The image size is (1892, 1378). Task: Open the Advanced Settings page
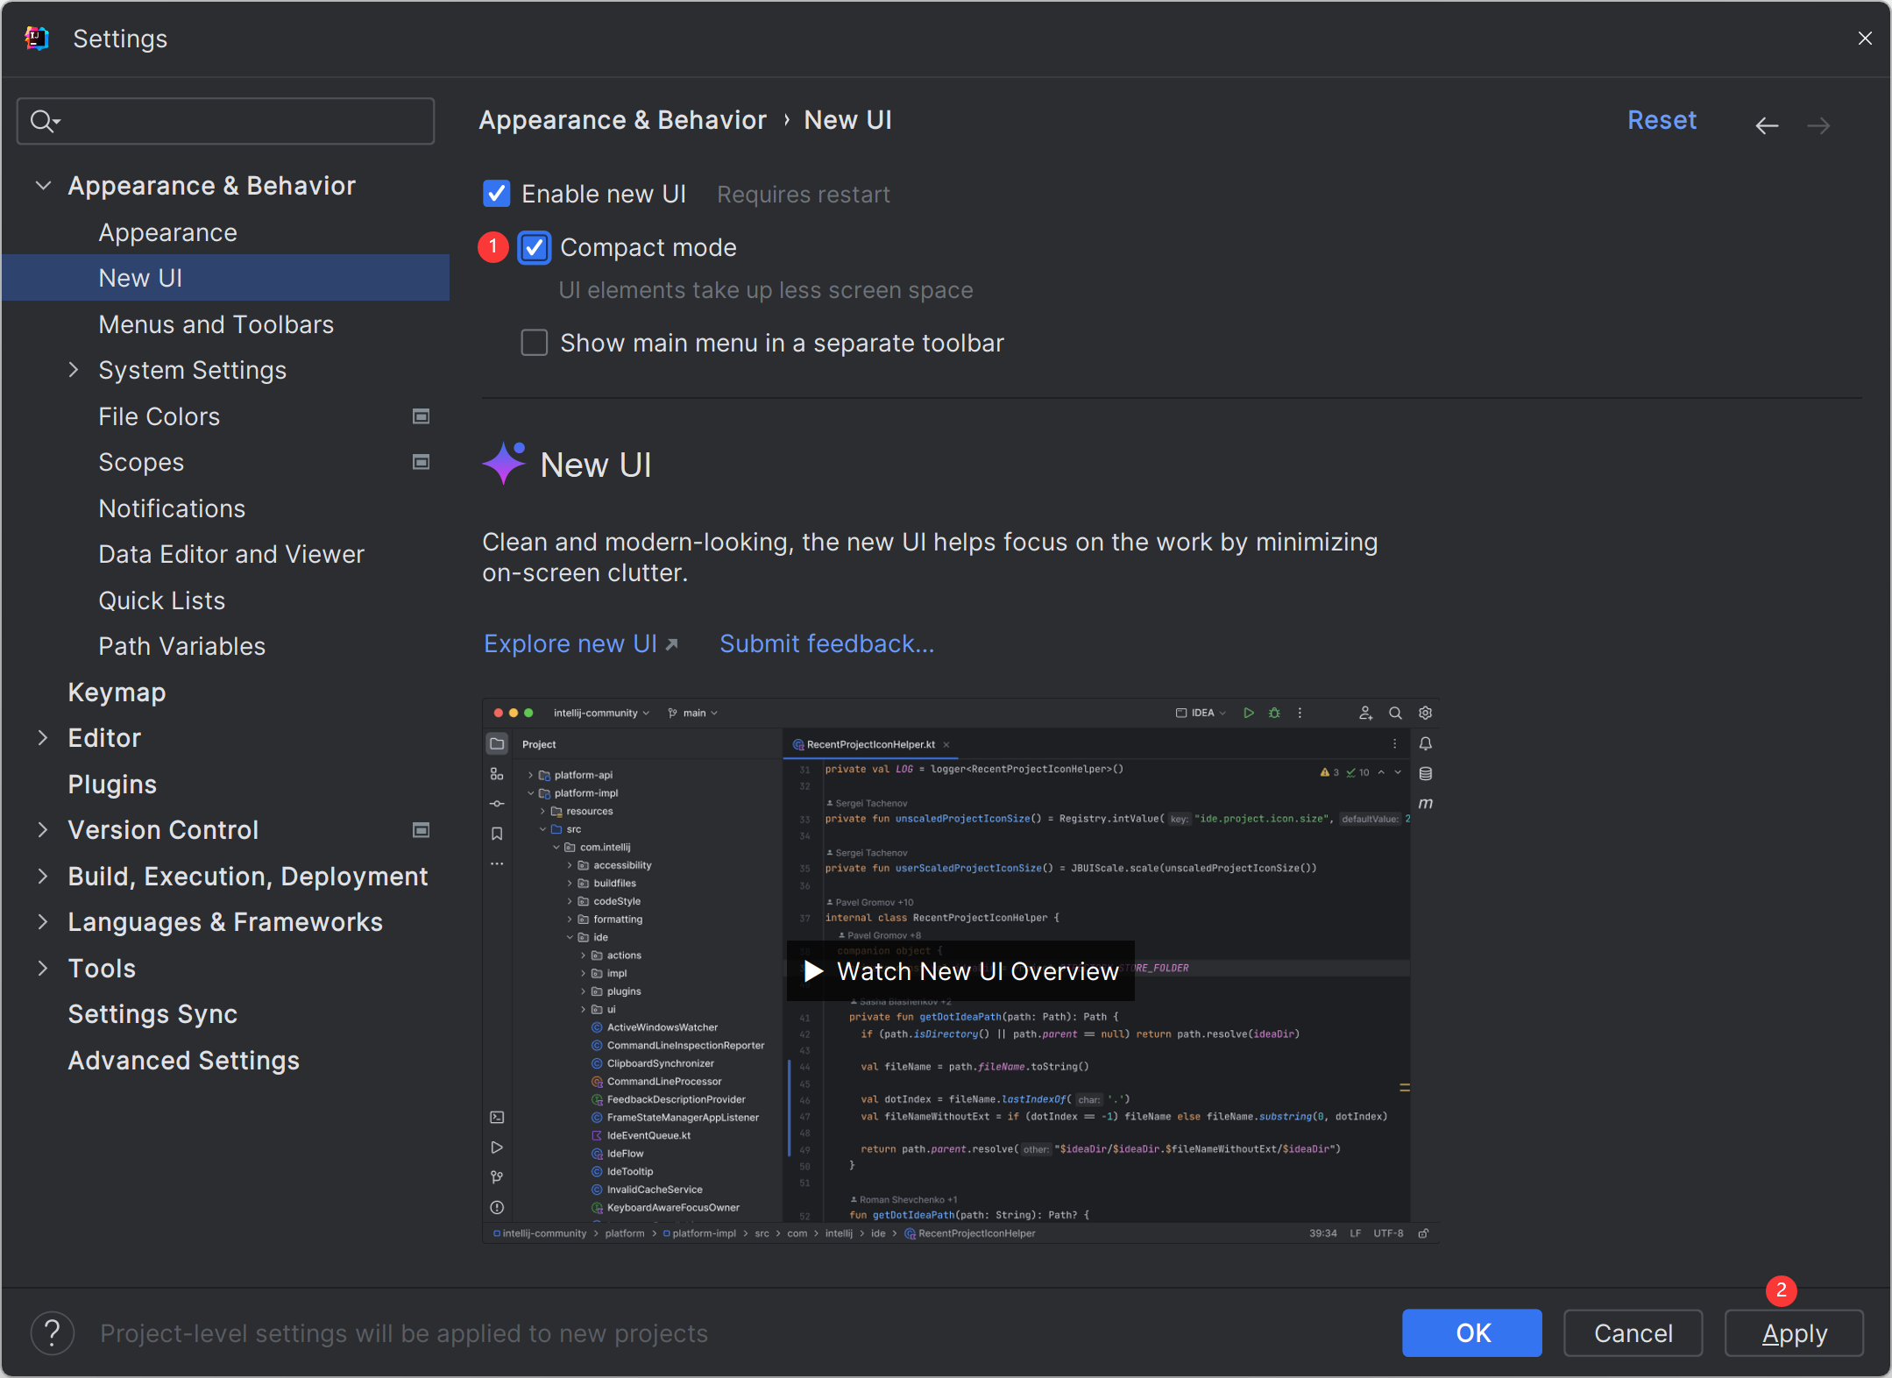183,1061
